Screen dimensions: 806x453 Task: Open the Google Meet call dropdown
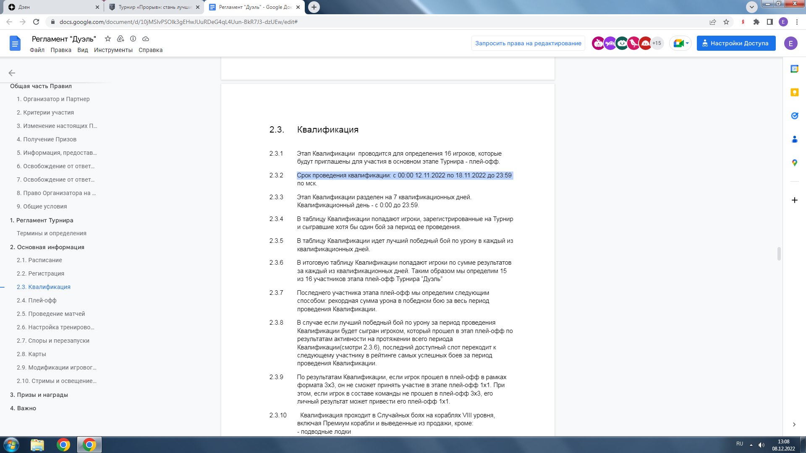(x=681, y=43)
